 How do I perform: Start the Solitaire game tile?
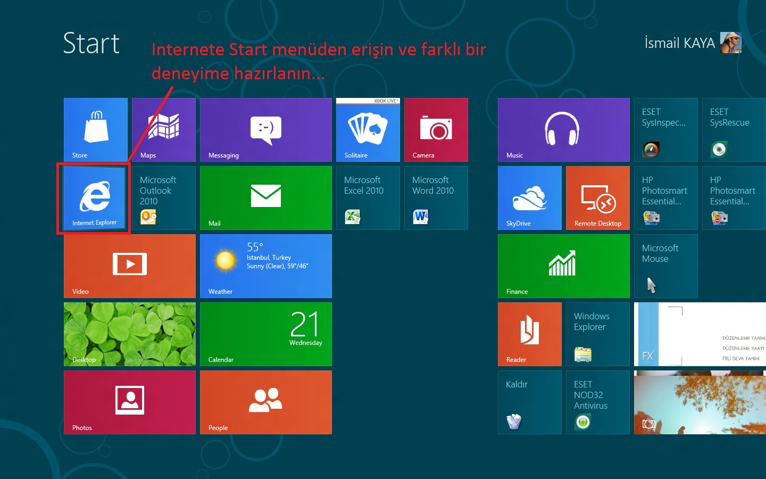tap(368, 130)
